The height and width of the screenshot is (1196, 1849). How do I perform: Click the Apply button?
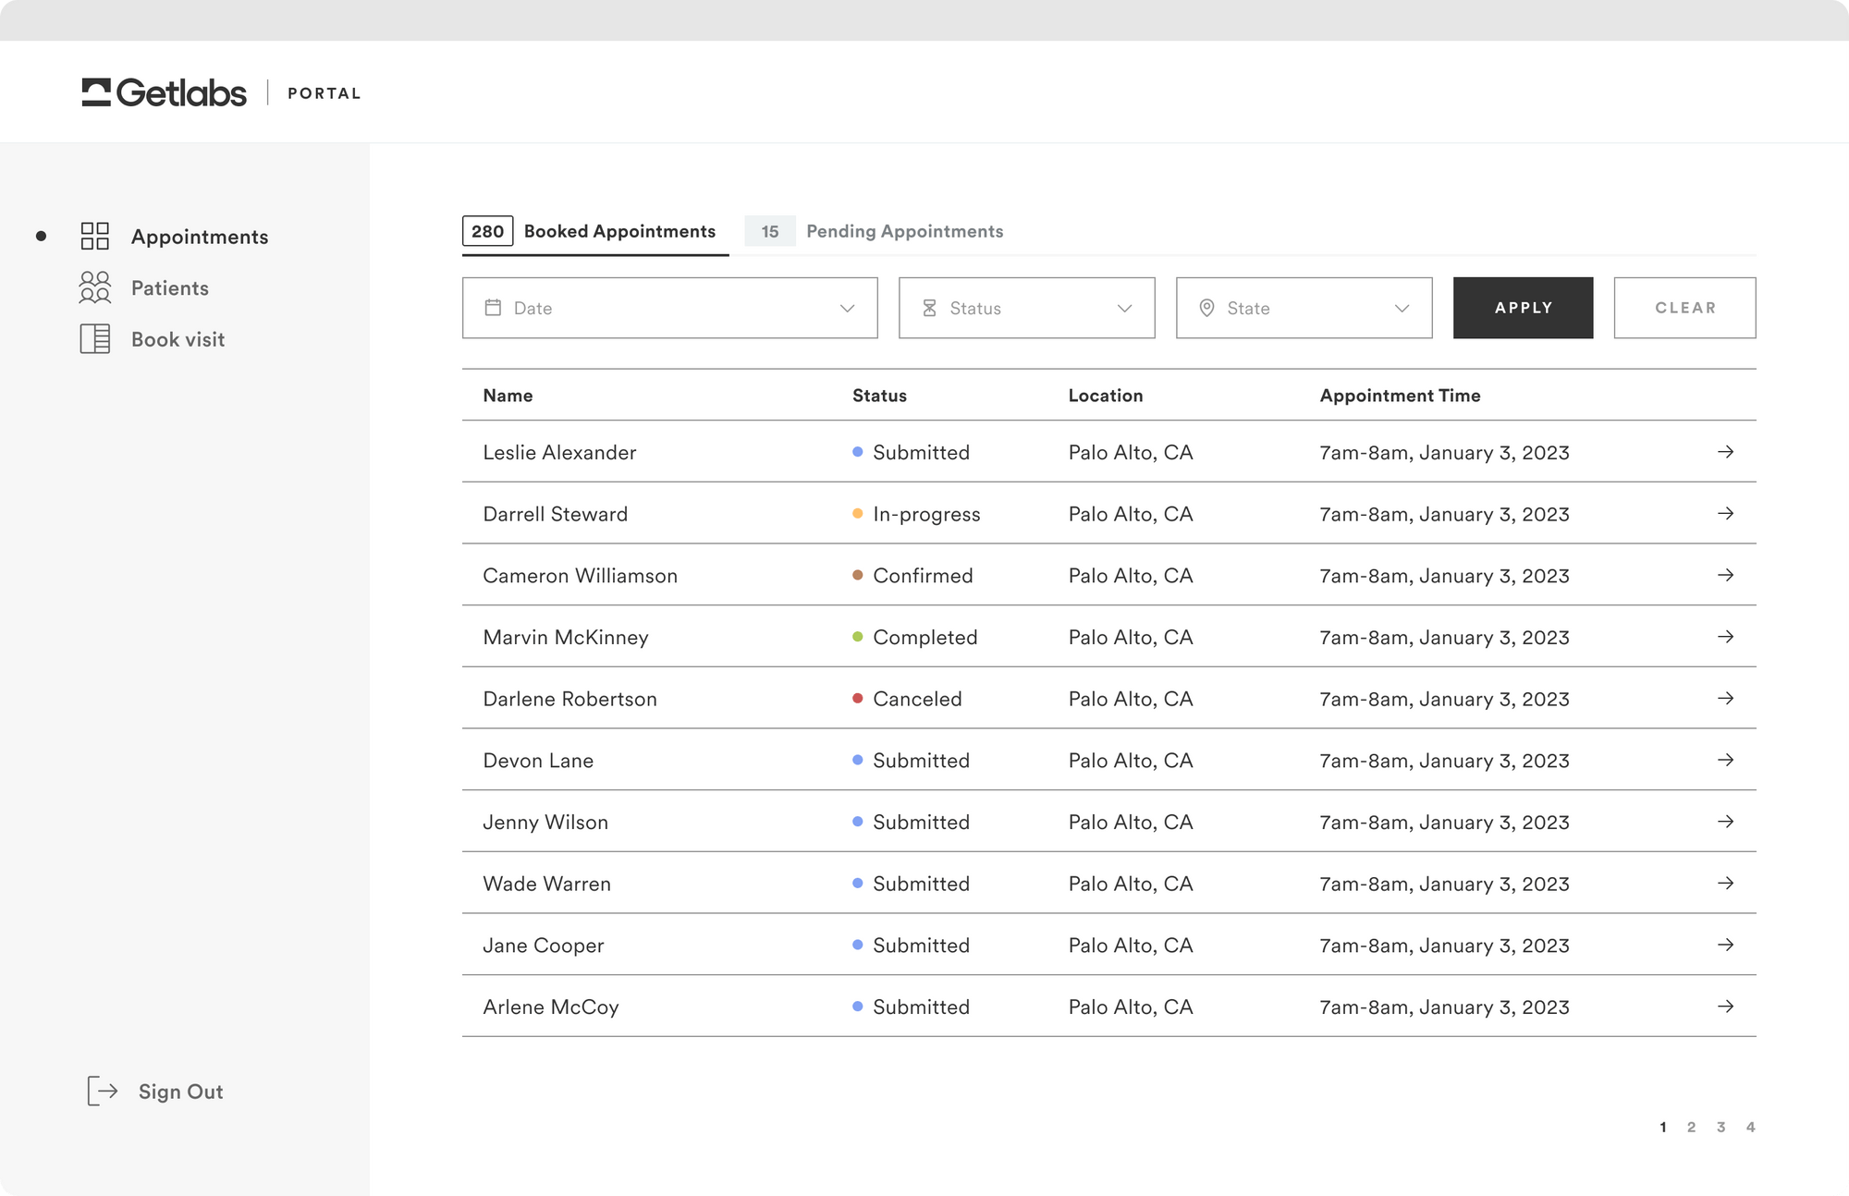pyautogui.click(x=1523, y=308)
